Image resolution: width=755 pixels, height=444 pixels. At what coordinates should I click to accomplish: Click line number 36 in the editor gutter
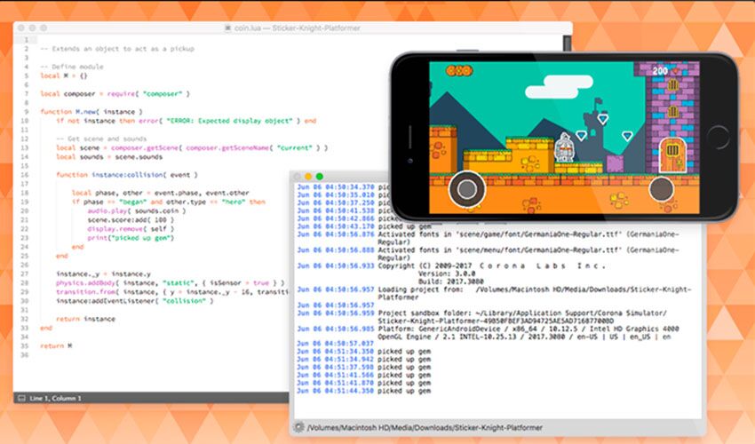(25, 355)
